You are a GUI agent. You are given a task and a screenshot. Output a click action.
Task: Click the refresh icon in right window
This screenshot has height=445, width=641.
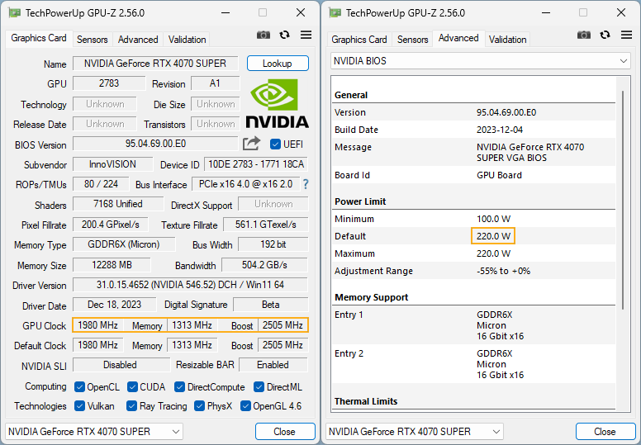tap(605, 36)
